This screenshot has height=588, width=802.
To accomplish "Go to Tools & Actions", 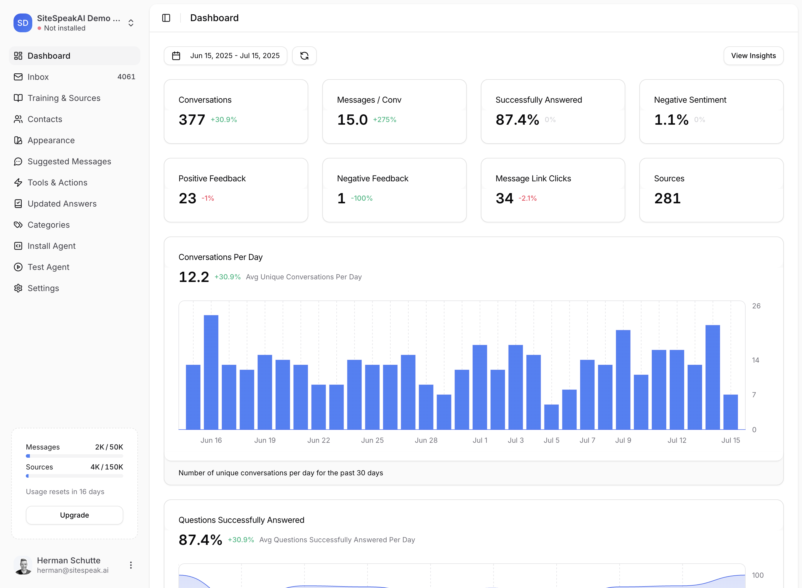I will click(75, 183).
